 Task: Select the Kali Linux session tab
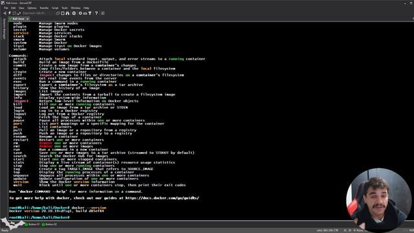(19, 19)
